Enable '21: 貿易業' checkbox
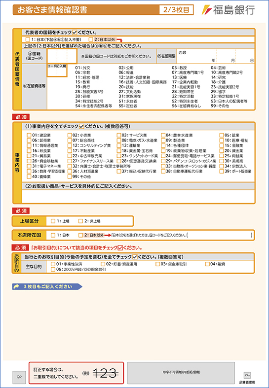Screen dimensions: 269x388 [x=29, y=156]
